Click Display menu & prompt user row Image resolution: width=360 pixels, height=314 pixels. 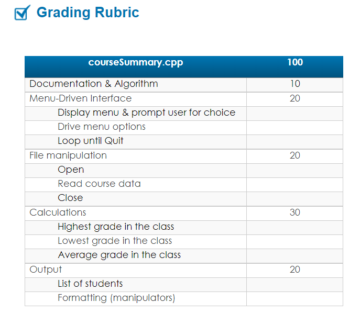pyautogui.click(x=184, y=114)
